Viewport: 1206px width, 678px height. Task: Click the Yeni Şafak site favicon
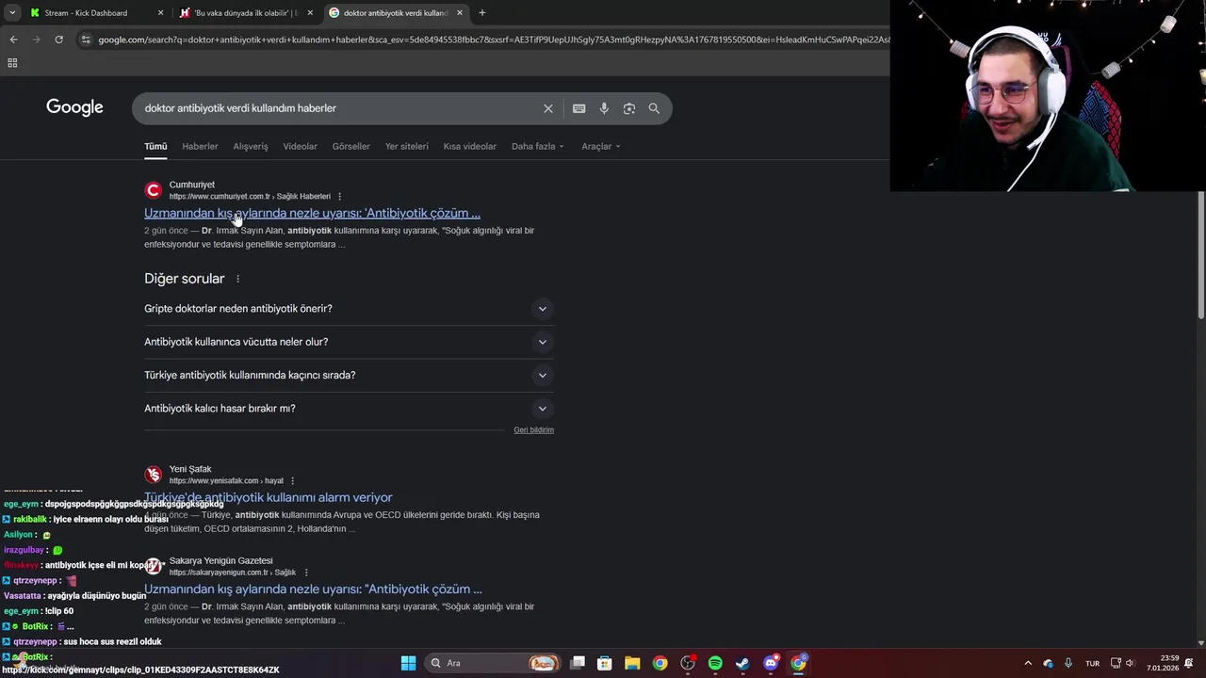(153, 475)
